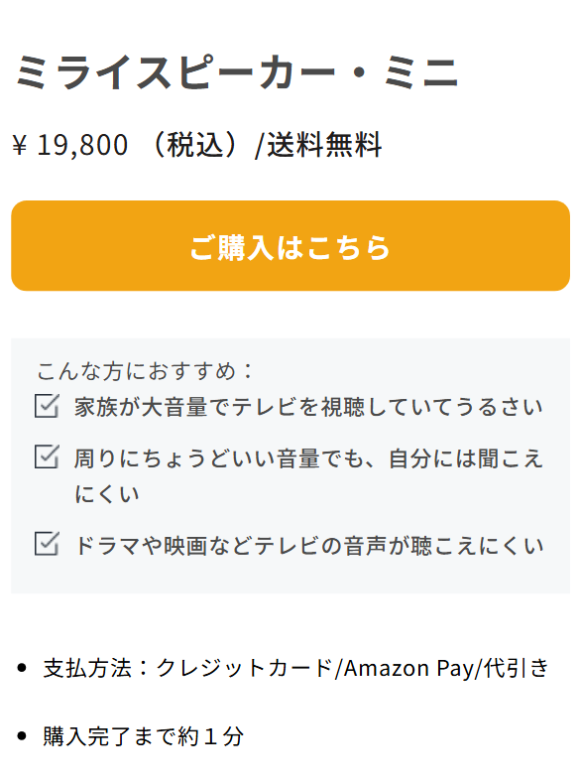Select the ミライスピーカー・ミニ product title
580x783 pixels.
pos(237,72)
